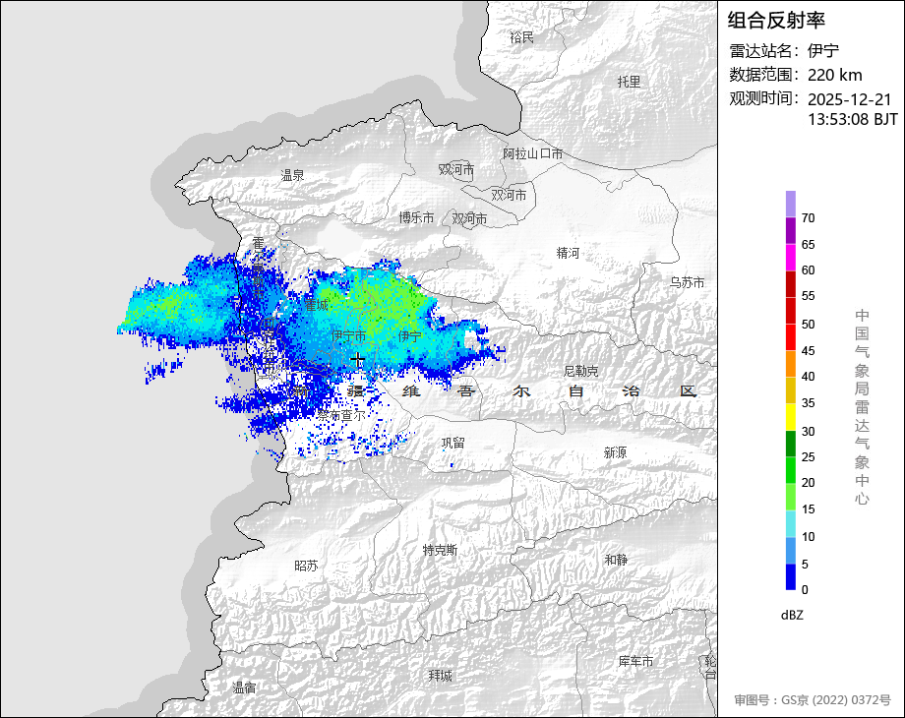
Task: Pick the orange 40–45 dBZ legend color
Action: pos(791,364)
